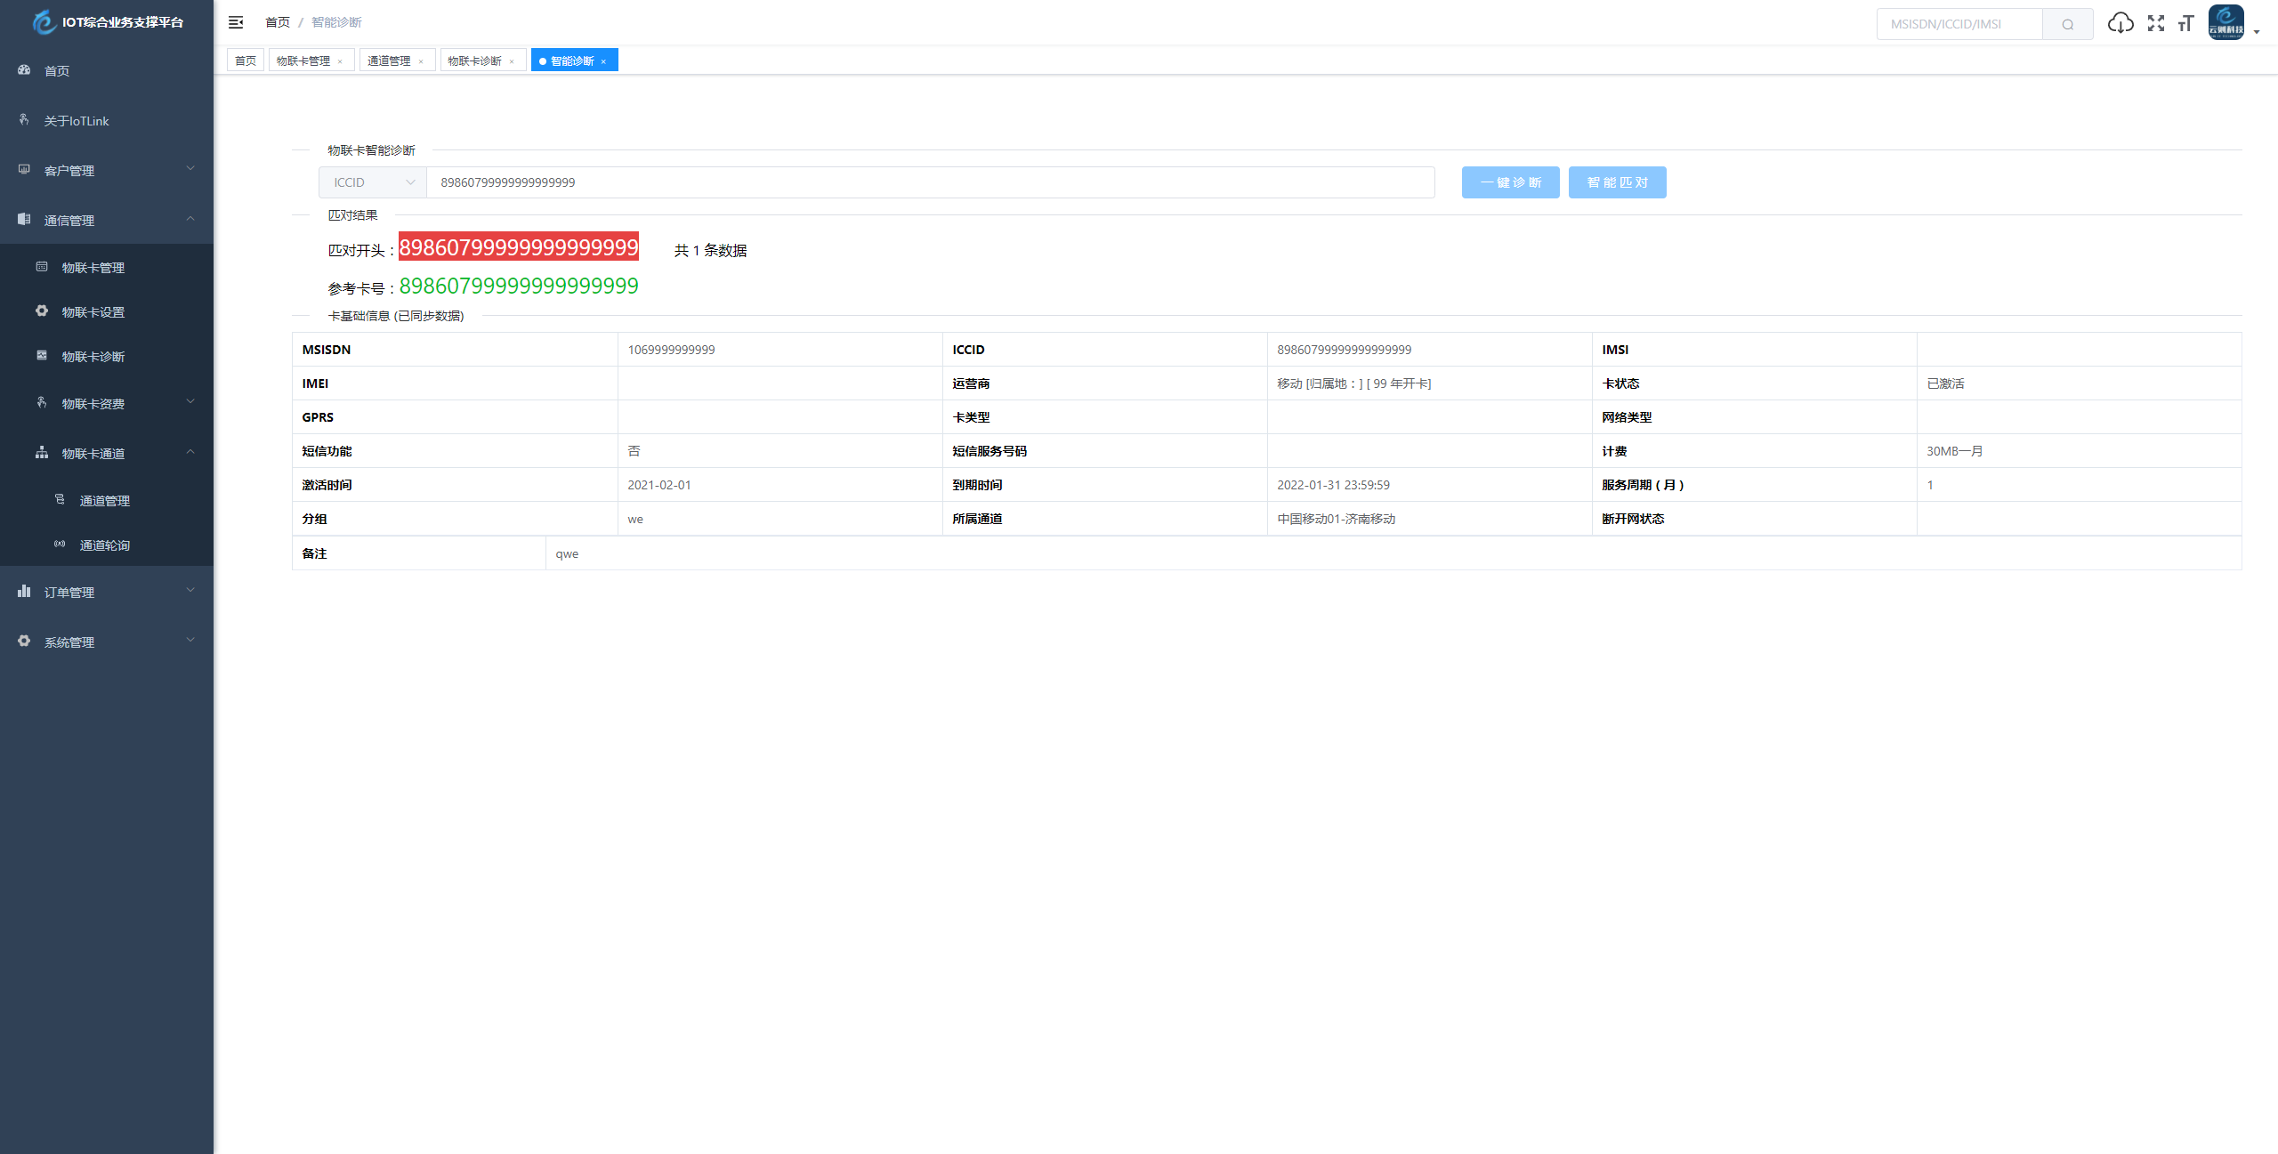Image resolution: width=2278 pixels, height=1154 pixels.
Task: Click the ICCID number input field
Action: point(930,182)
